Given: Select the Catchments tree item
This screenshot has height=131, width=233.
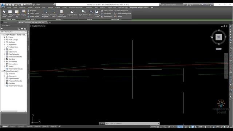Looking at the screenshot, I should click(13, 52).
